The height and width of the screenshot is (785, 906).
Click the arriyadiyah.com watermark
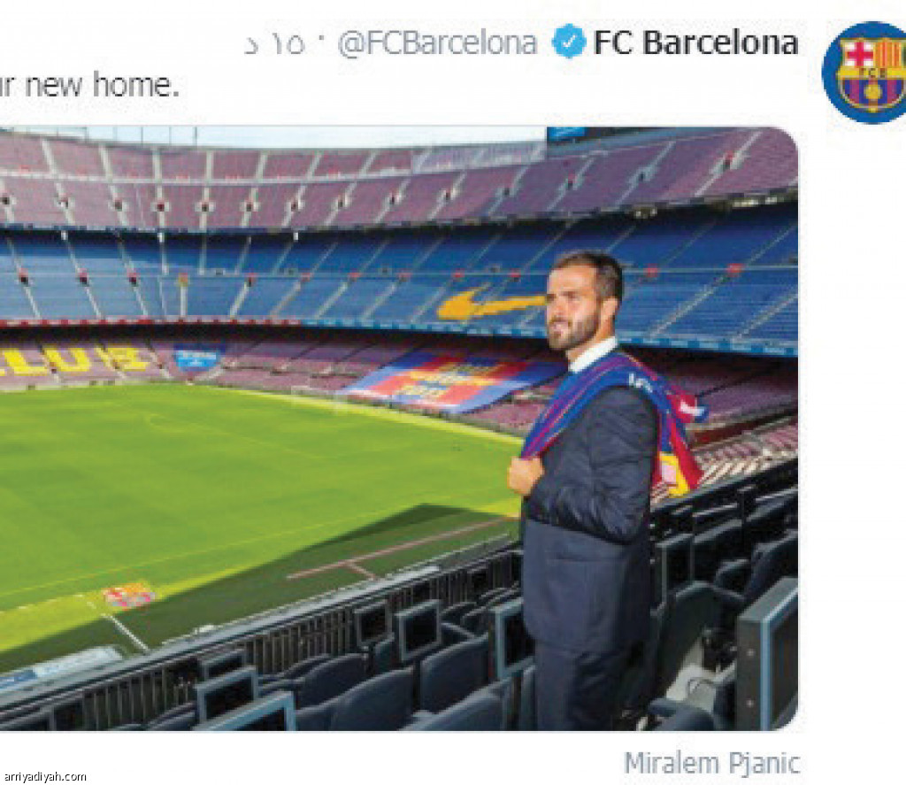(44, 776)
